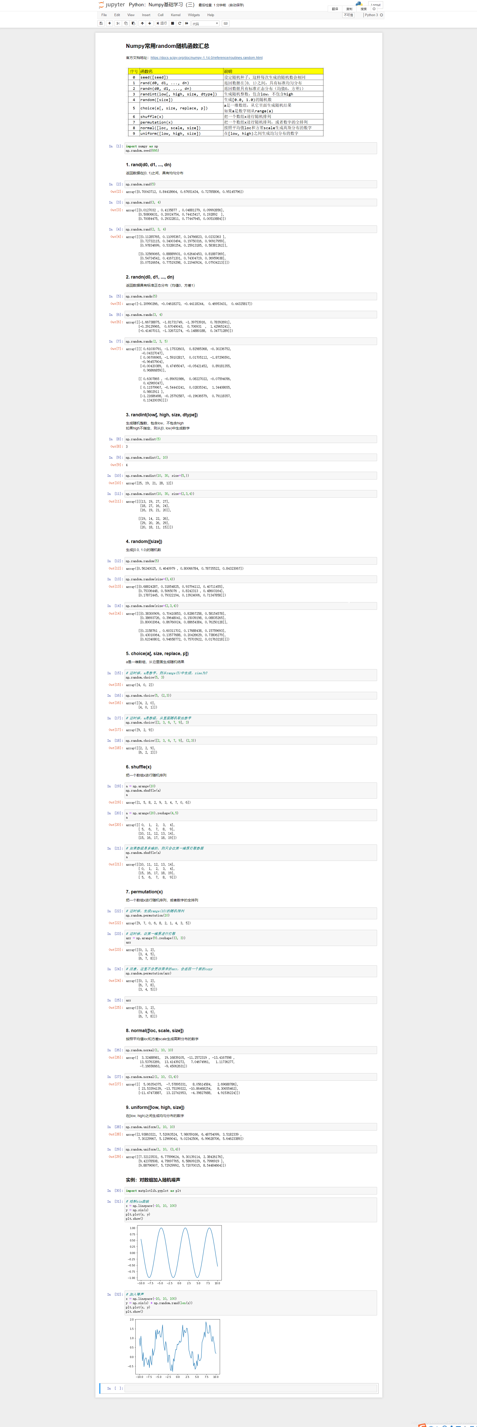Image resolution: width=477 pixels, height=1427 pixels.
Task: Cut selected cell with scissors icon
Action: 118,23
